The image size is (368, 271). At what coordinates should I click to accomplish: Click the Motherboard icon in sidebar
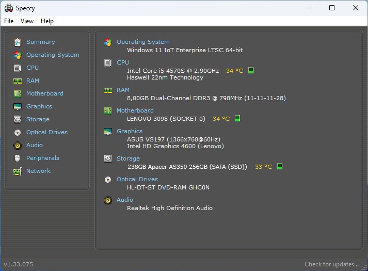point(18,93)
